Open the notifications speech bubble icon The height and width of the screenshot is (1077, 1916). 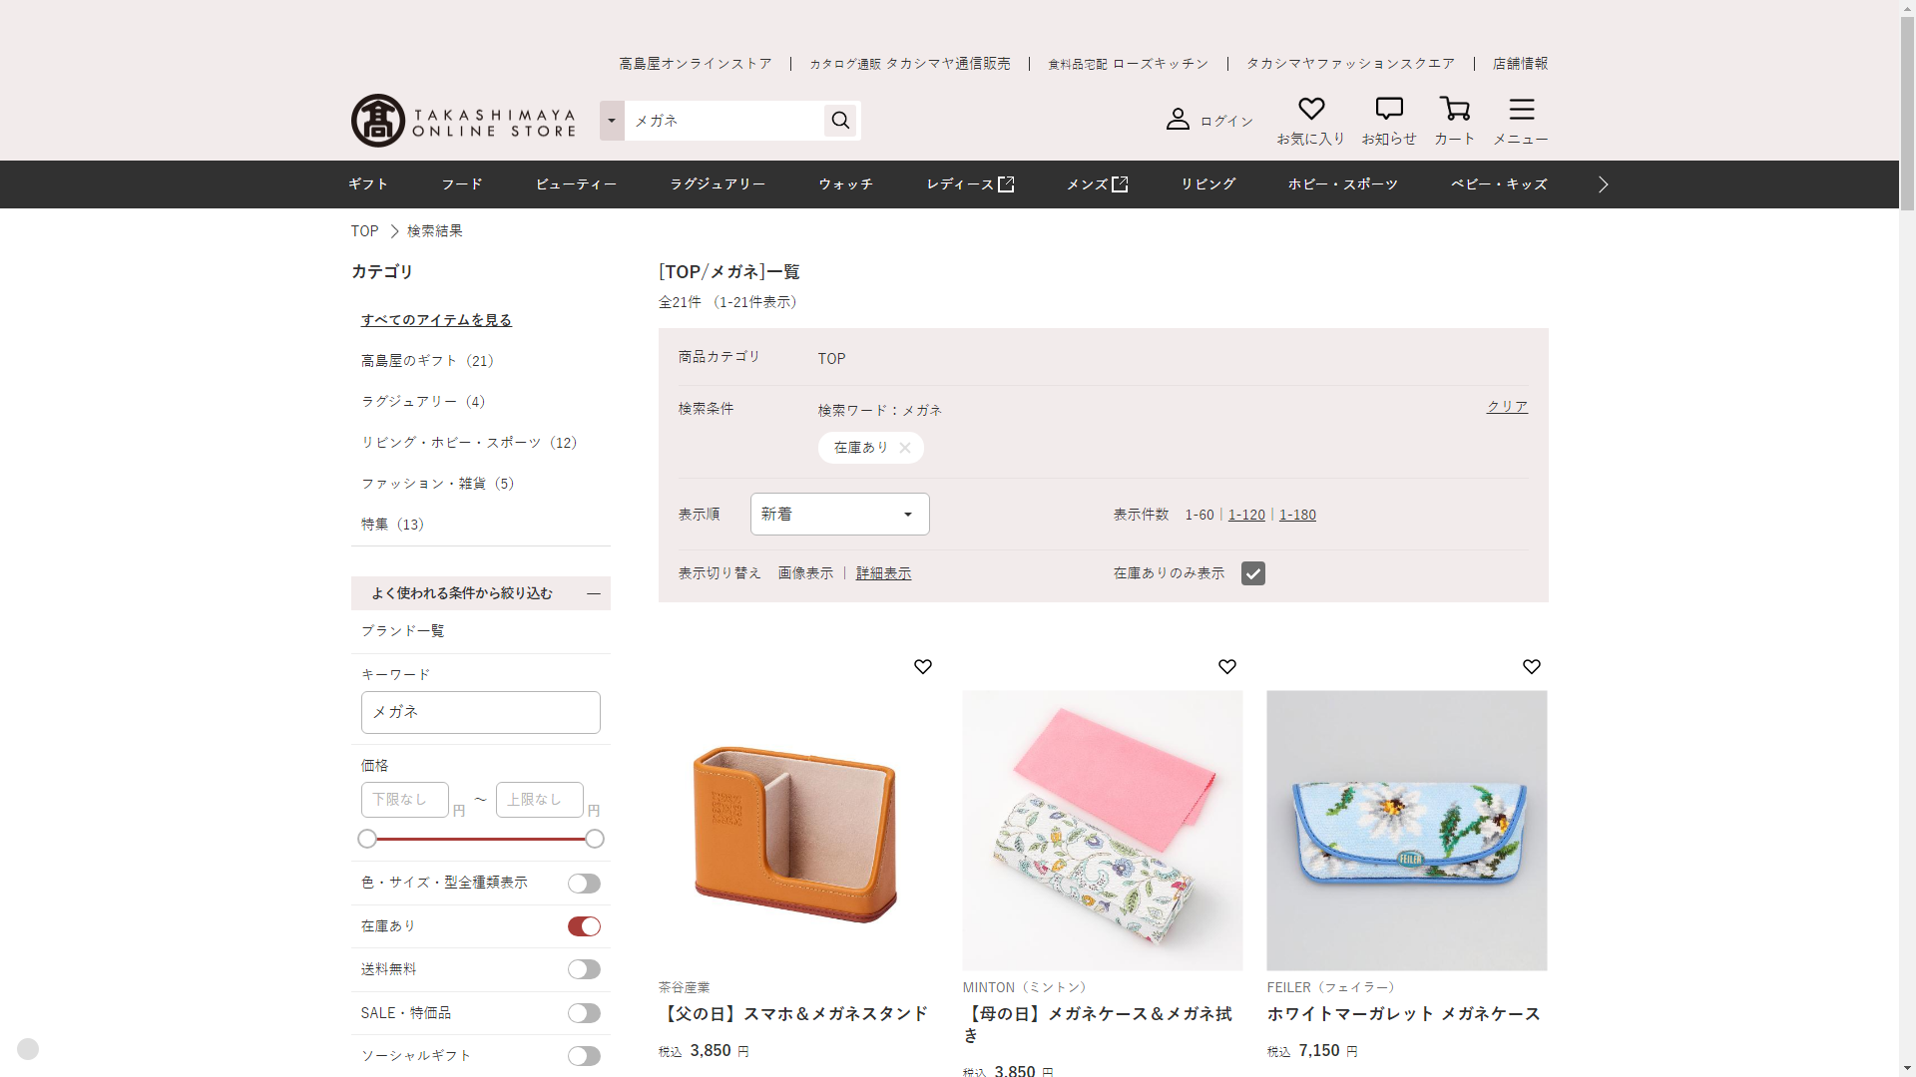click(1388, 109)
